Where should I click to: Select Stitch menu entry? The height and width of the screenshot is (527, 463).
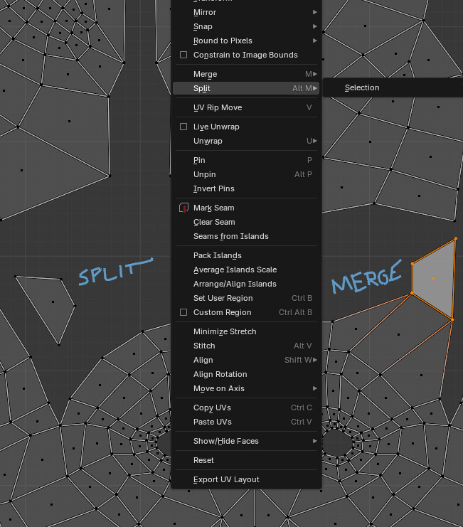point(246,346)
